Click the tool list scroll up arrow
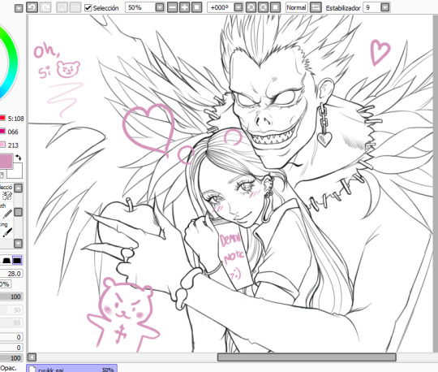This screenshot has height=372, width=438. point(18,188)
